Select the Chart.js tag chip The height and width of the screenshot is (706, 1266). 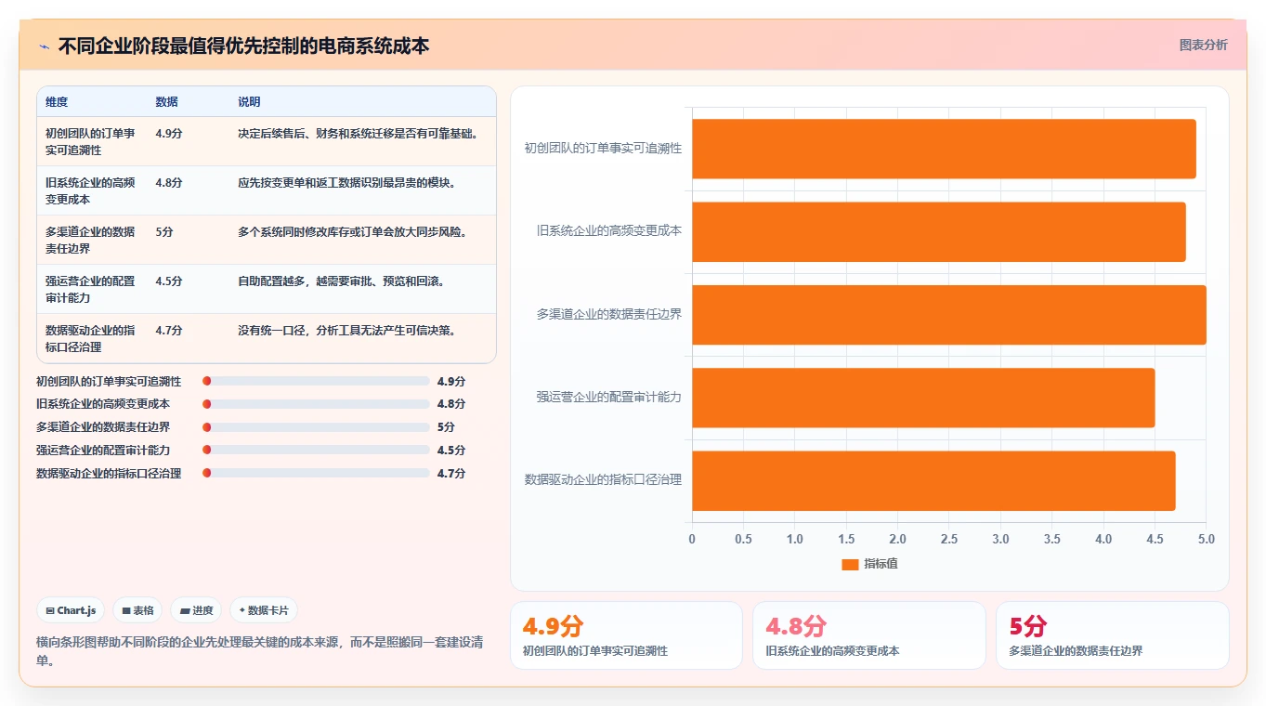click(71, 610)
